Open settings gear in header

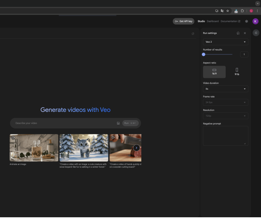point(247,21)
